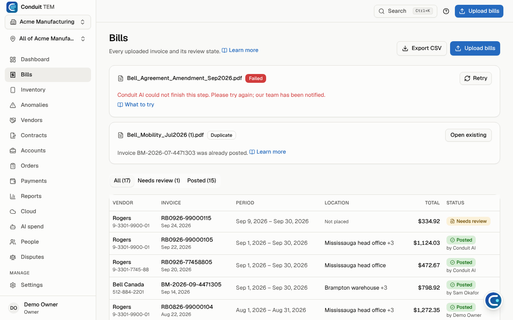Image resolution: width=513 pixels, height=320 pixels.
Task: Click Upload bills beside Export CSV
Action: 475,48
